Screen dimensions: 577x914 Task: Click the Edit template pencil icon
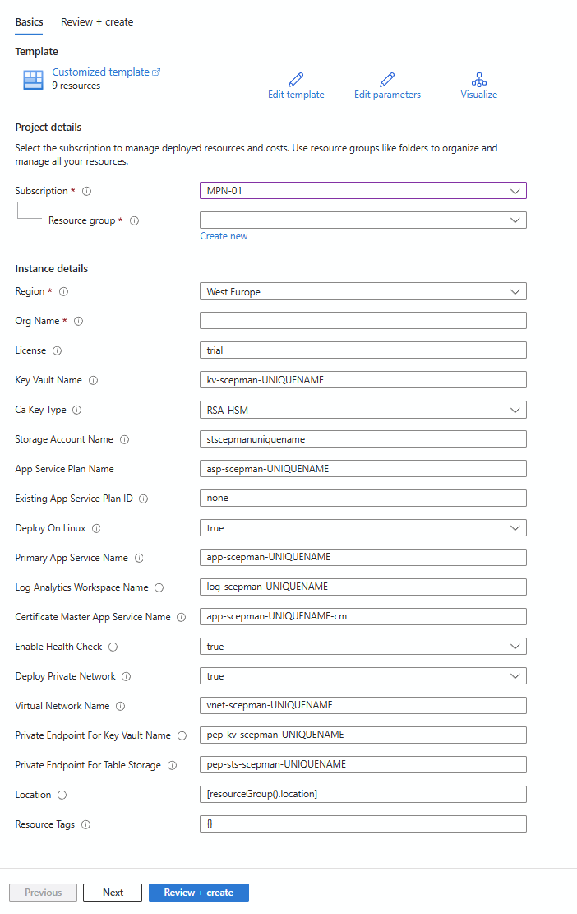(x=296, y=80)
